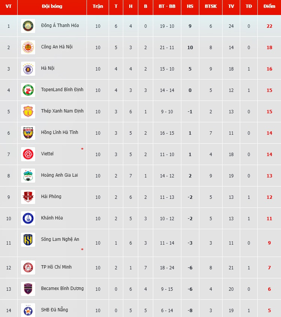Click the Sông Lam Nghệ An club logo
281x317 pixels.
pyautogui.click(x=28, y=240)
